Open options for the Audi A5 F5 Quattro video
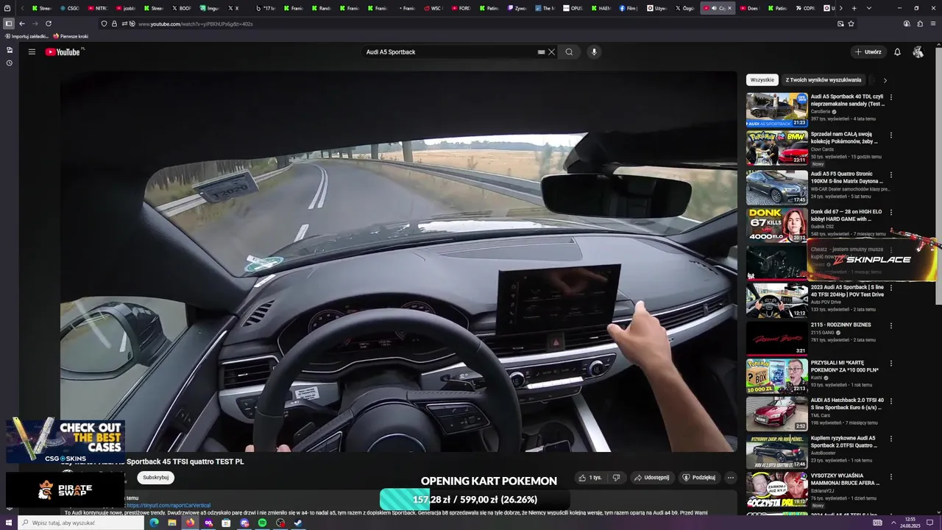Viewport: 942px width, 530px height. (891, 174)
